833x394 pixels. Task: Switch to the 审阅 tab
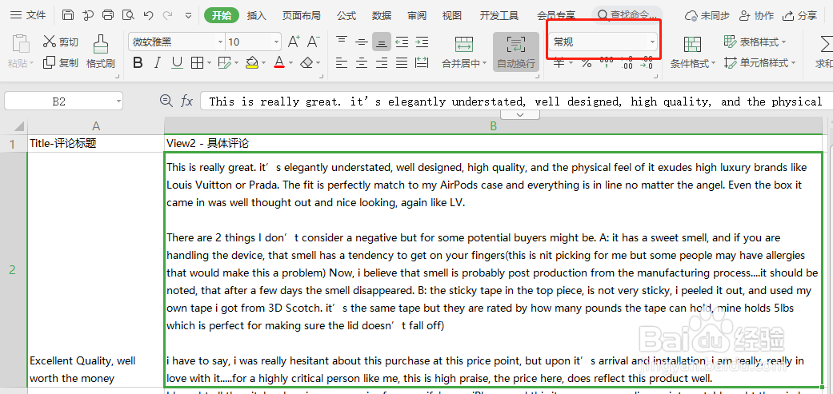click(417, 16)
